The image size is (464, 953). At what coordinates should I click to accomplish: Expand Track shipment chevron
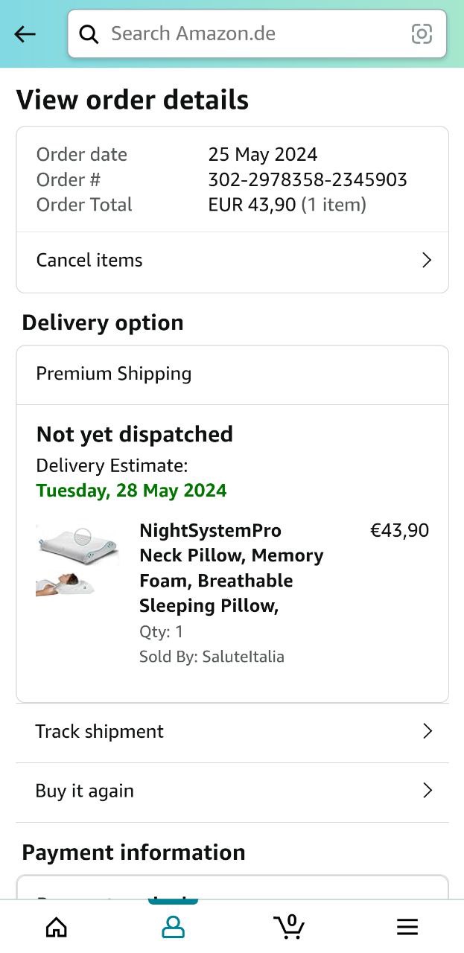(x=428, y=731)
